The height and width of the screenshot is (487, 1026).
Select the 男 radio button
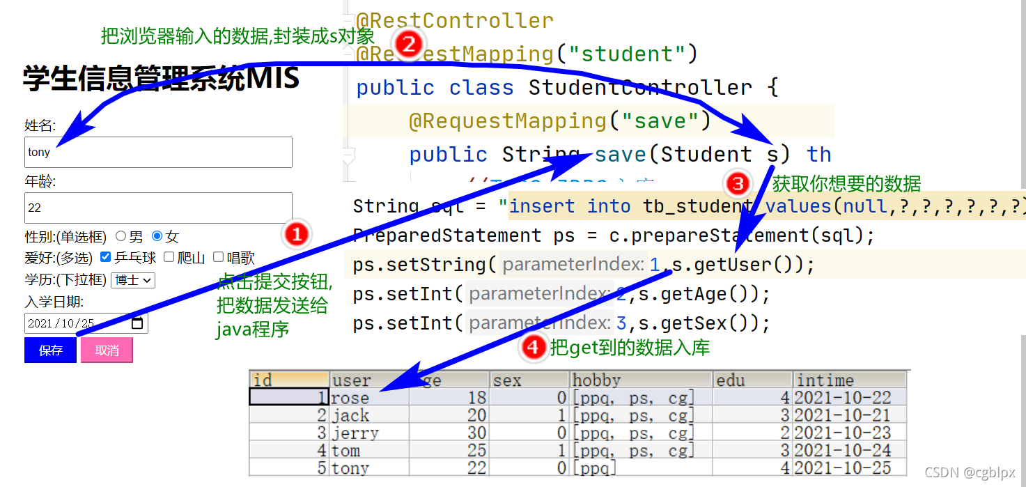click(x=121, y=236)
